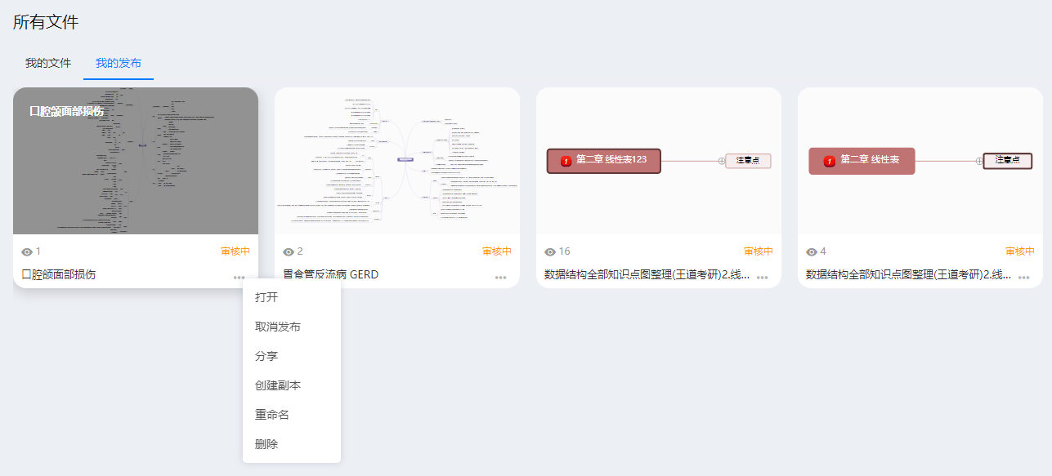Choose 创建副本 from the menu
This screenshot has height=476, width=1052.
point(278,385)
